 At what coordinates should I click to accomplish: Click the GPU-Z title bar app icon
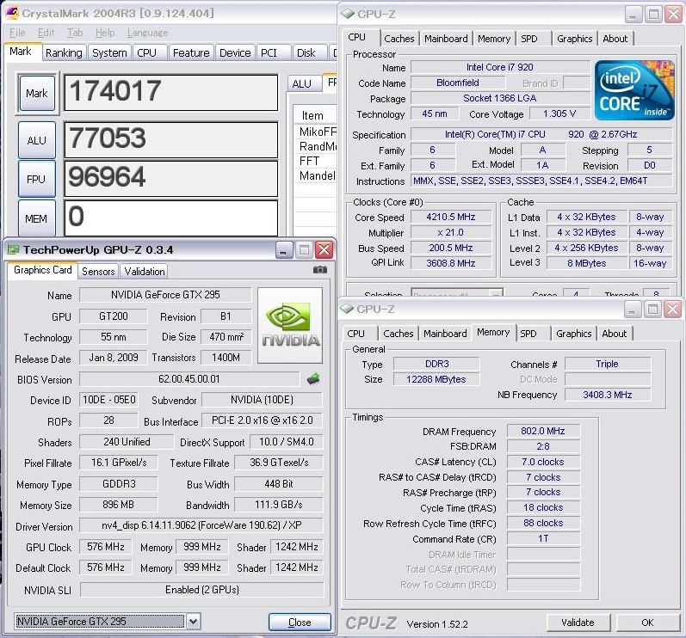13,250
